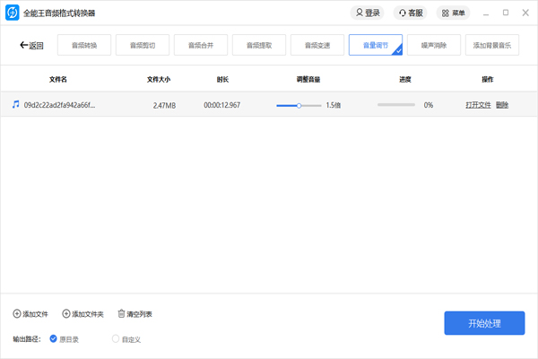Select the 音频提取 tab
The image size is (538, 359).
pos(259,45)
